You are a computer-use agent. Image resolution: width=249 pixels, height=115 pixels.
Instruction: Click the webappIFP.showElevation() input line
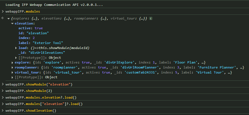click(31, 111)
